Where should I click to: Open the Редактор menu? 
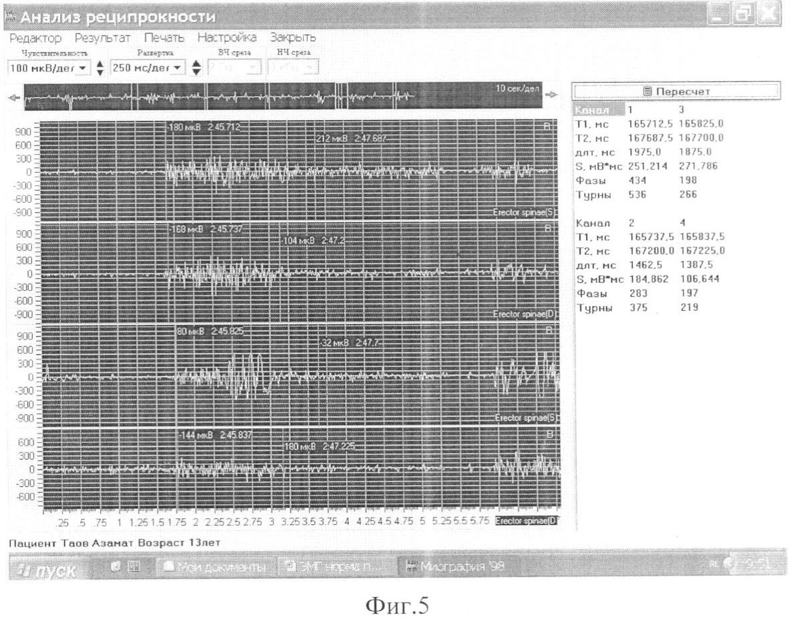pyautogui.click(x=35, y=37)
